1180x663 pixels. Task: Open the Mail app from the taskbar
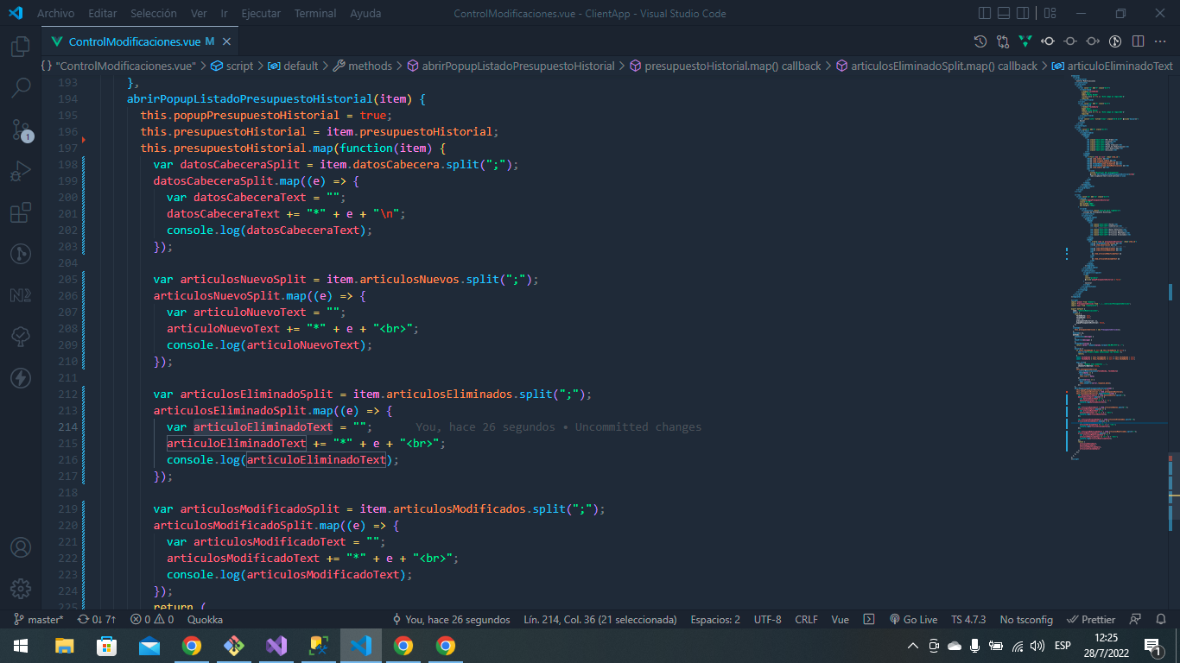click(x=149, y=646)
